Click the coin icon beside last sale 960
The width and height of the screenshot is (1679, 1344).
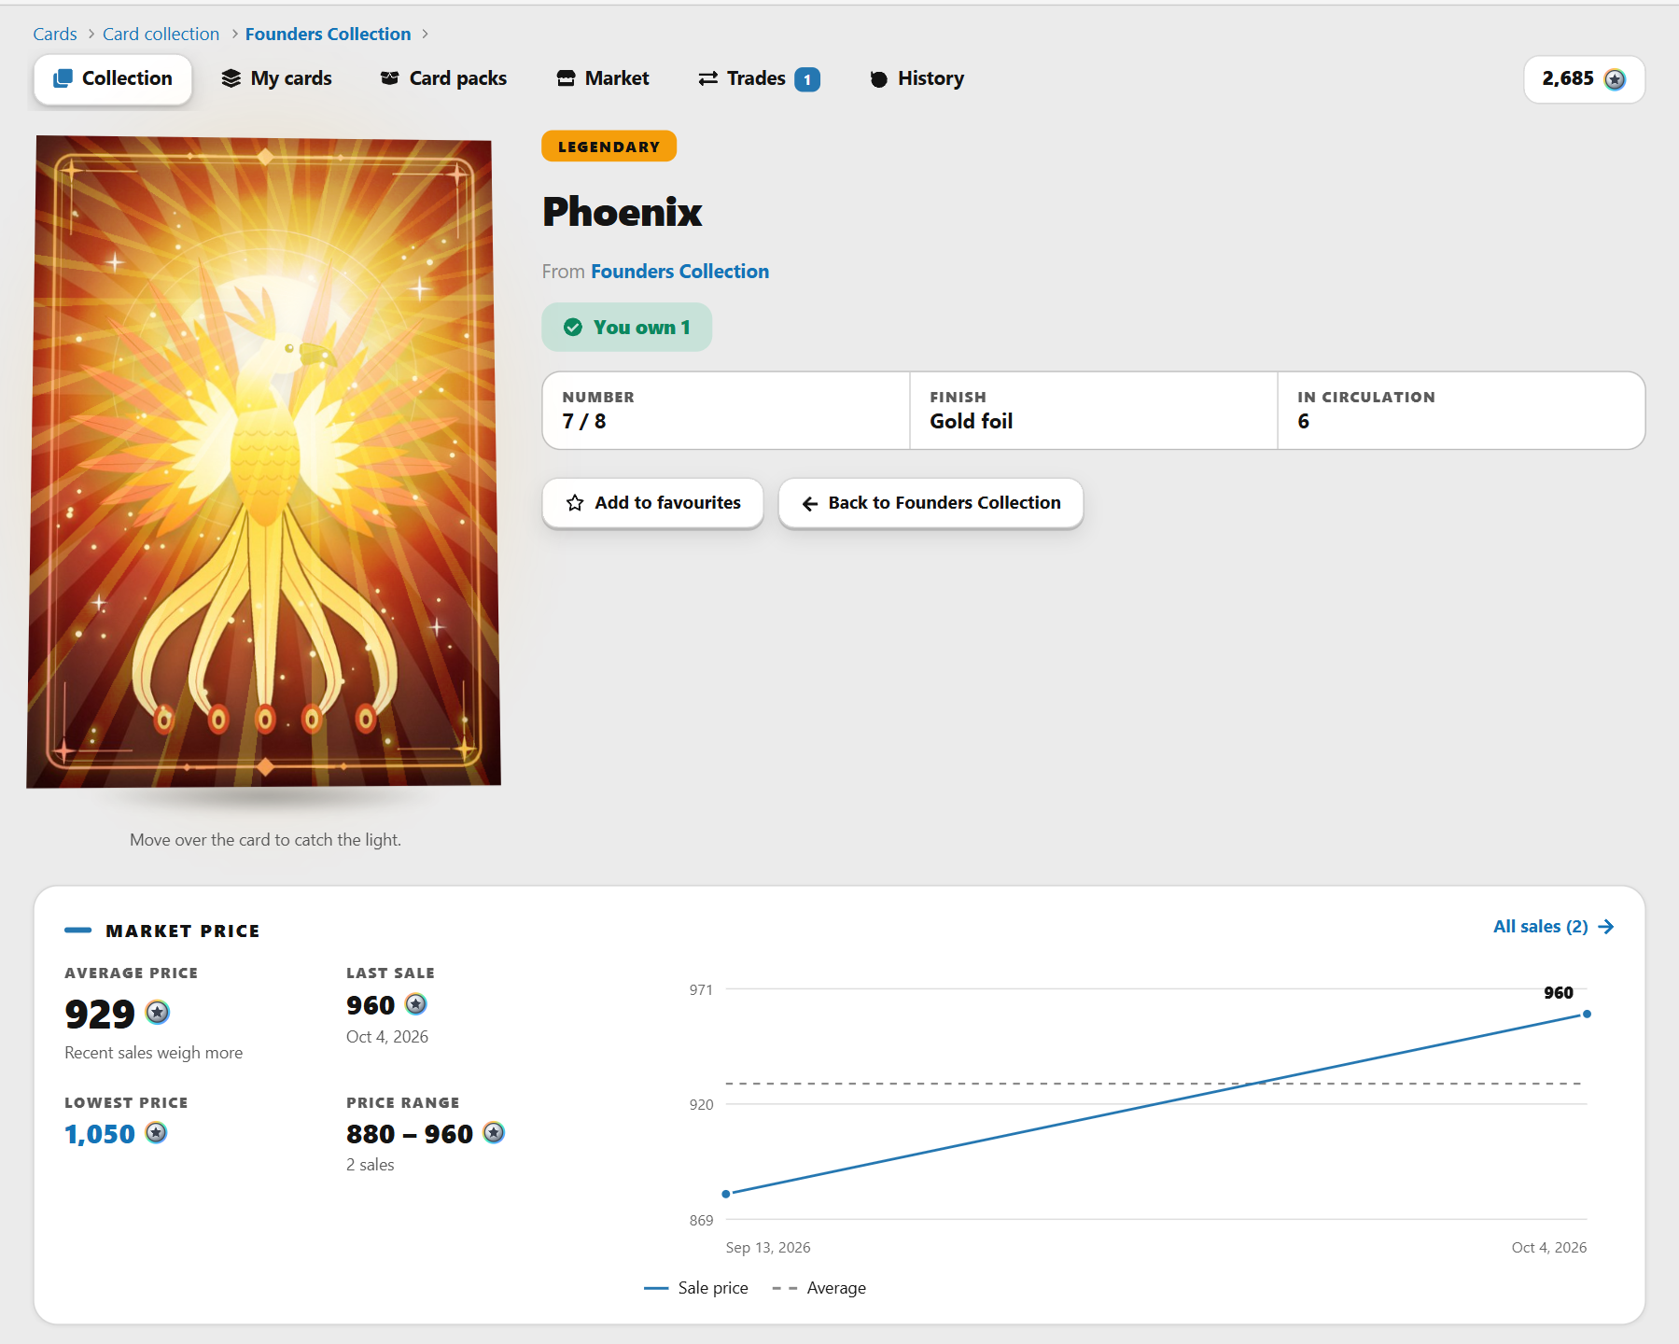point(416,1004)
